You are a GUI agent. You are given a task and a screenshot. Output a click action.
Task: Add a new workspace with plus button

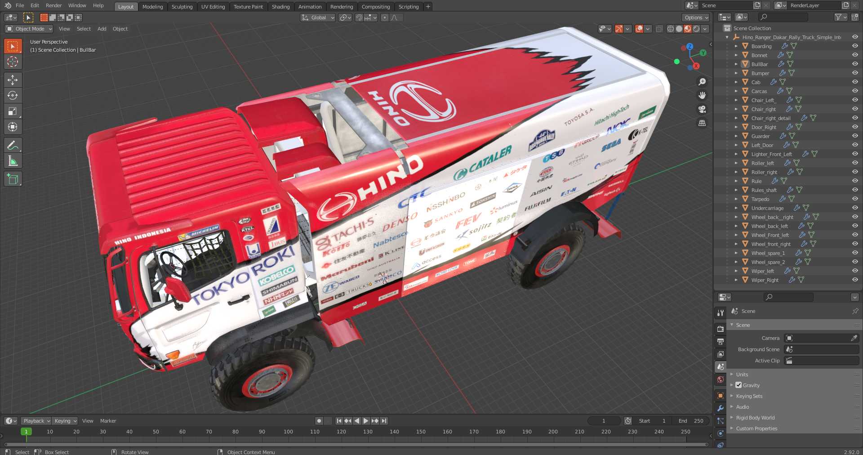coord(428,7)
